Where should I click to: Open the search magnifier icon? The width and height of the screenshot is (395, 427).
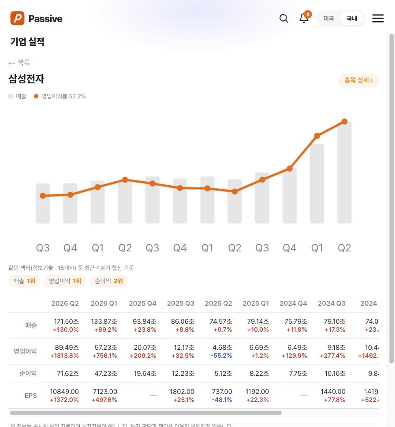283,19
